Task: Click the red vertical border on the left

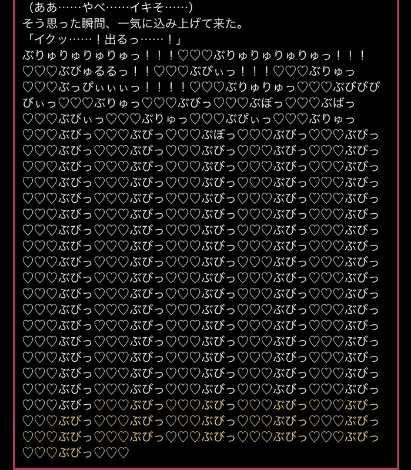Action: click(x=14, y=234)
